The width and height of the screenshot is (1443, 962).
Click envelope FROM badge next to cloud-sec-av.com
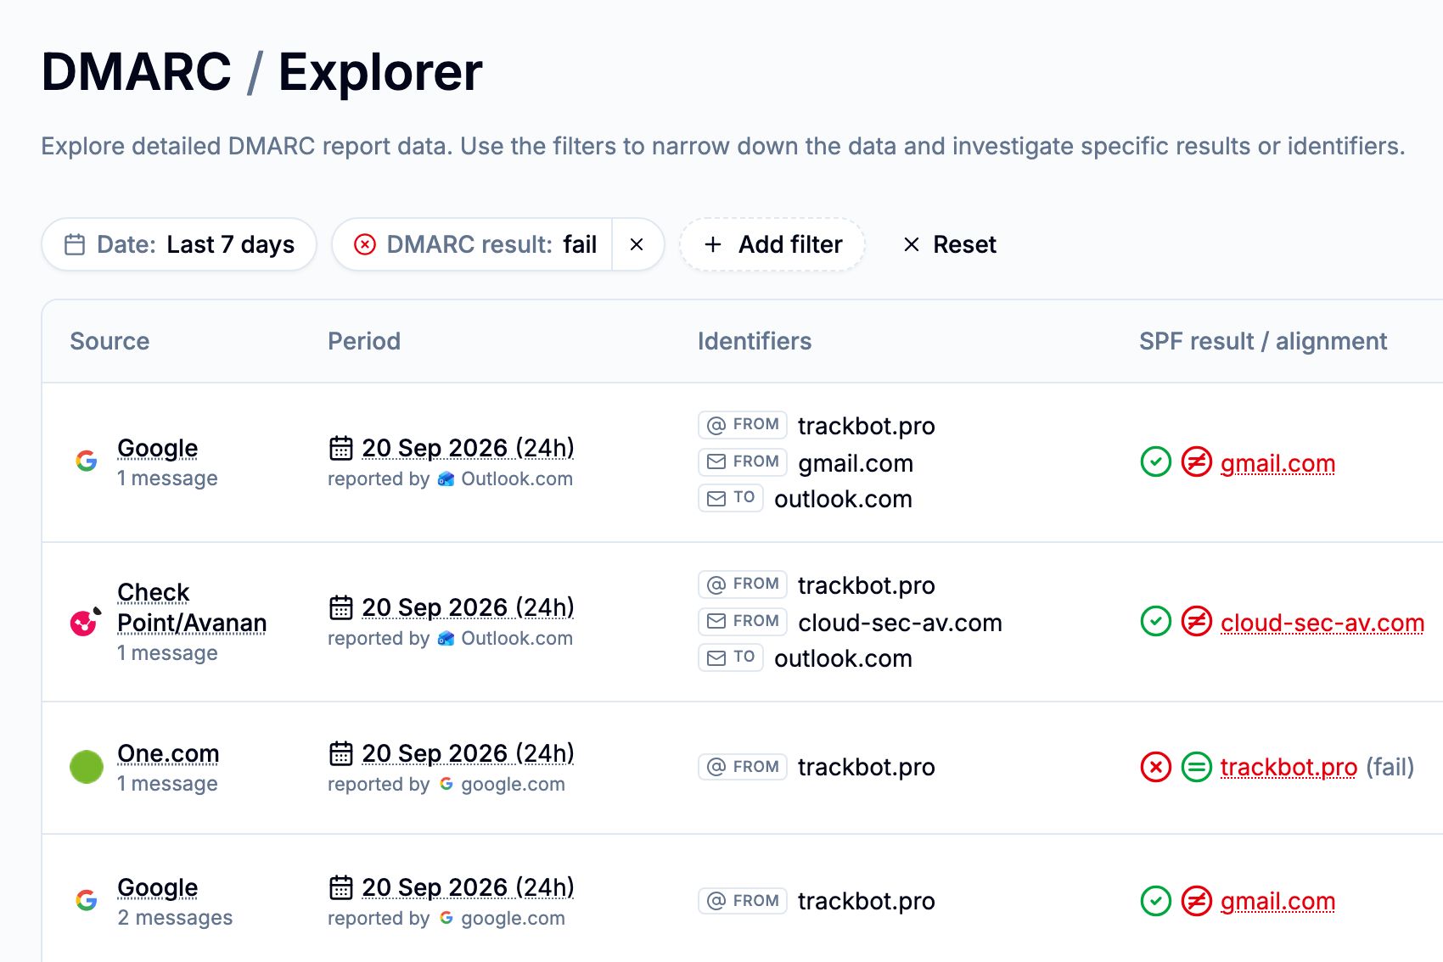pos(743,621)
